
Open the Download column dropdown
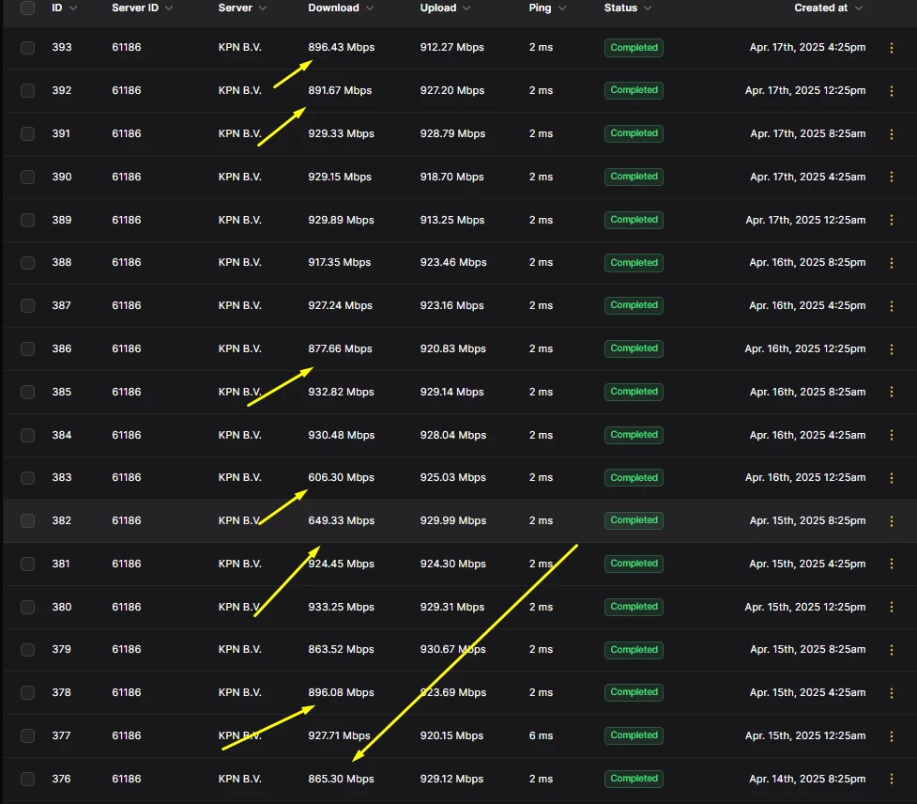coord(370,8)
